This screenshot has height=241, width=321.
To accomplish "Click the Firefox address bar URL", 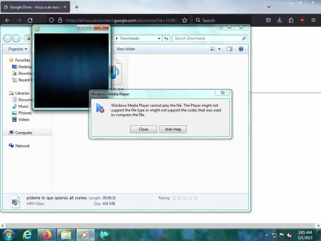I will tap(122, 20).
